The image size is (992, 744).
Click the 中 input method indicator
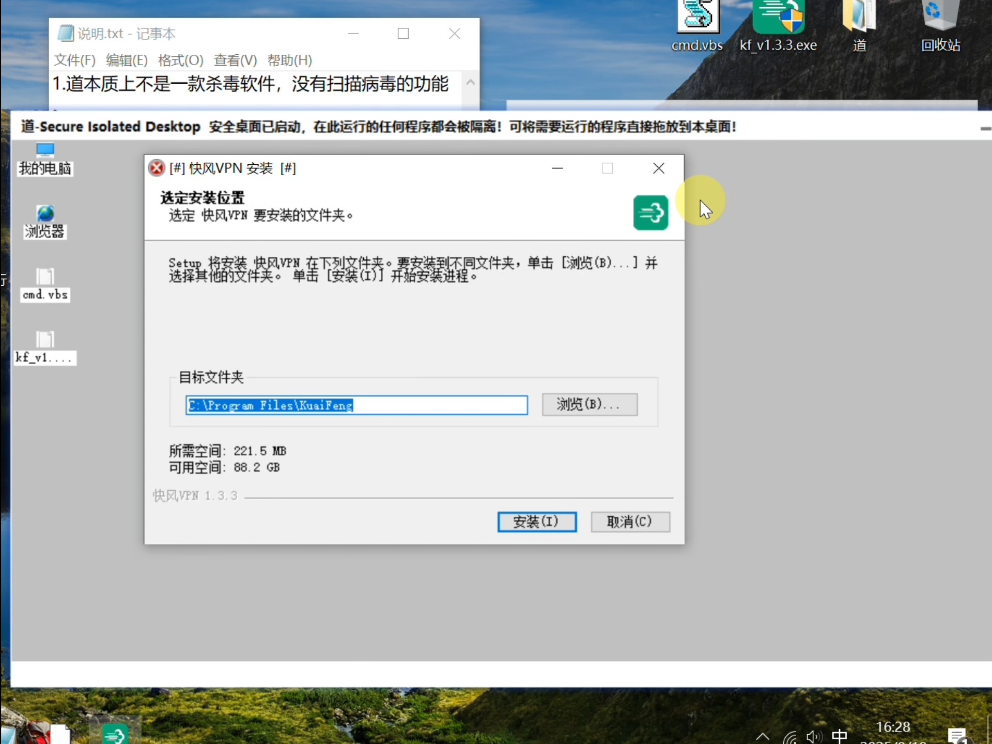pos(840,736)
